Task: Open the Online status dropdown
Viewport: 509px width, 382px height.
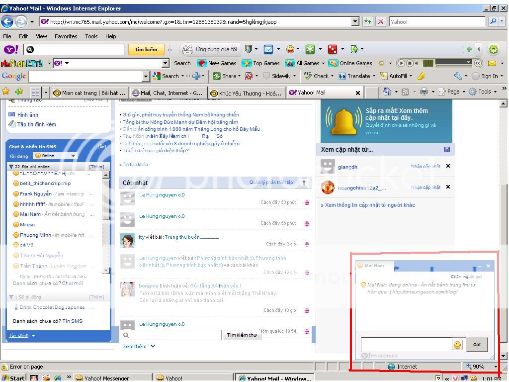Action: coord(55,156)
